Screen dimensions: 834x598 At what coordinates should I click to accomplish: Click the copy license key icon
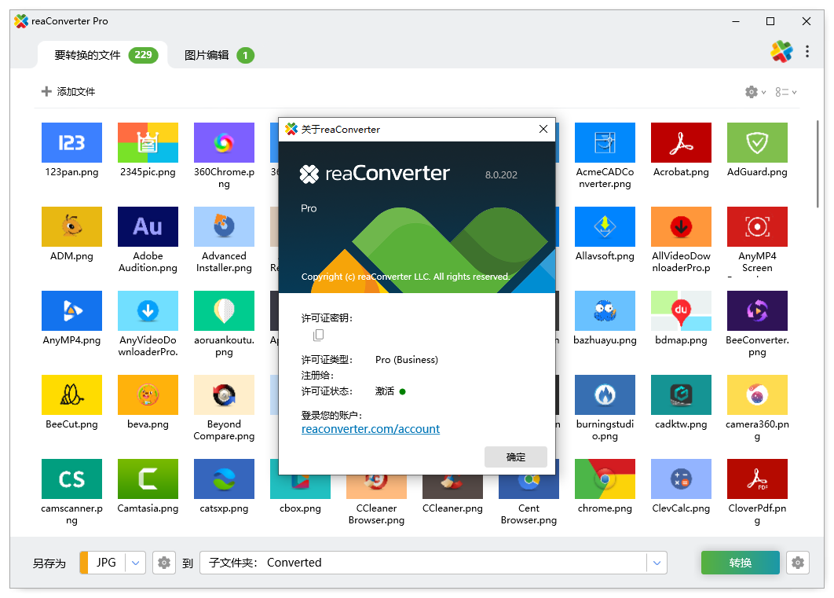click(318, 336)
